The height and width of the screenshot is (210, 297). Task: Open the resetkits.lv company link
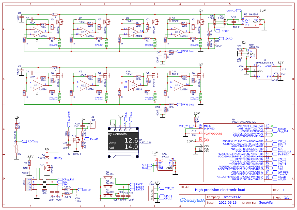click(232, 197)
